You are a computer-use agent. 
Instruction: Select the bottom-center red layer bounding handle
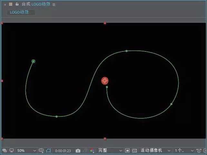(105, 139)
